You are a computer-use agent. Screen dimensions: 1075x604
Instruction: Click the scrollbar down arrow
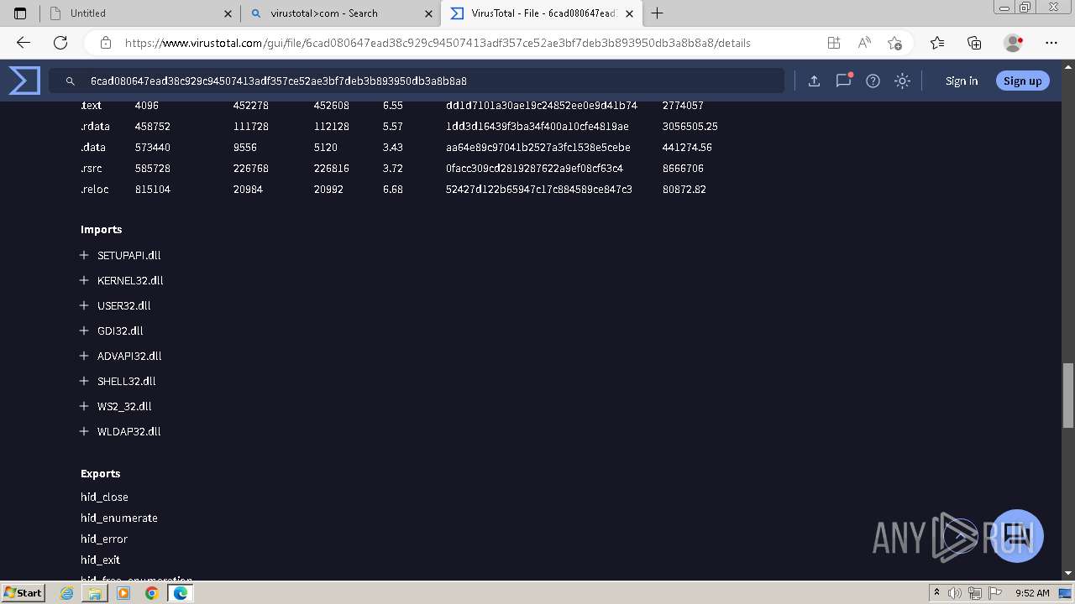[x=1067, y=573]
